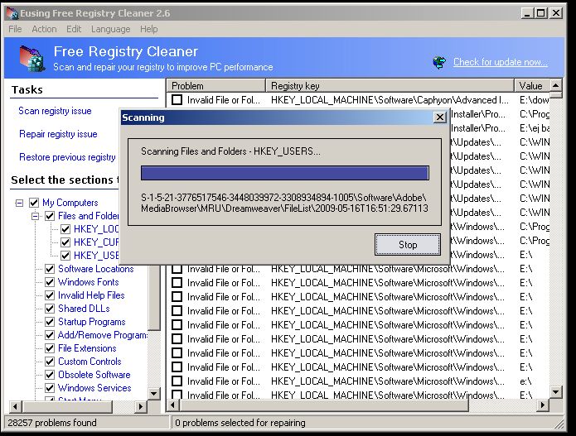Click the results horizontal scrollbar thumb
Viewport: 576px width, 436px height.
click(x=324, y=405)
